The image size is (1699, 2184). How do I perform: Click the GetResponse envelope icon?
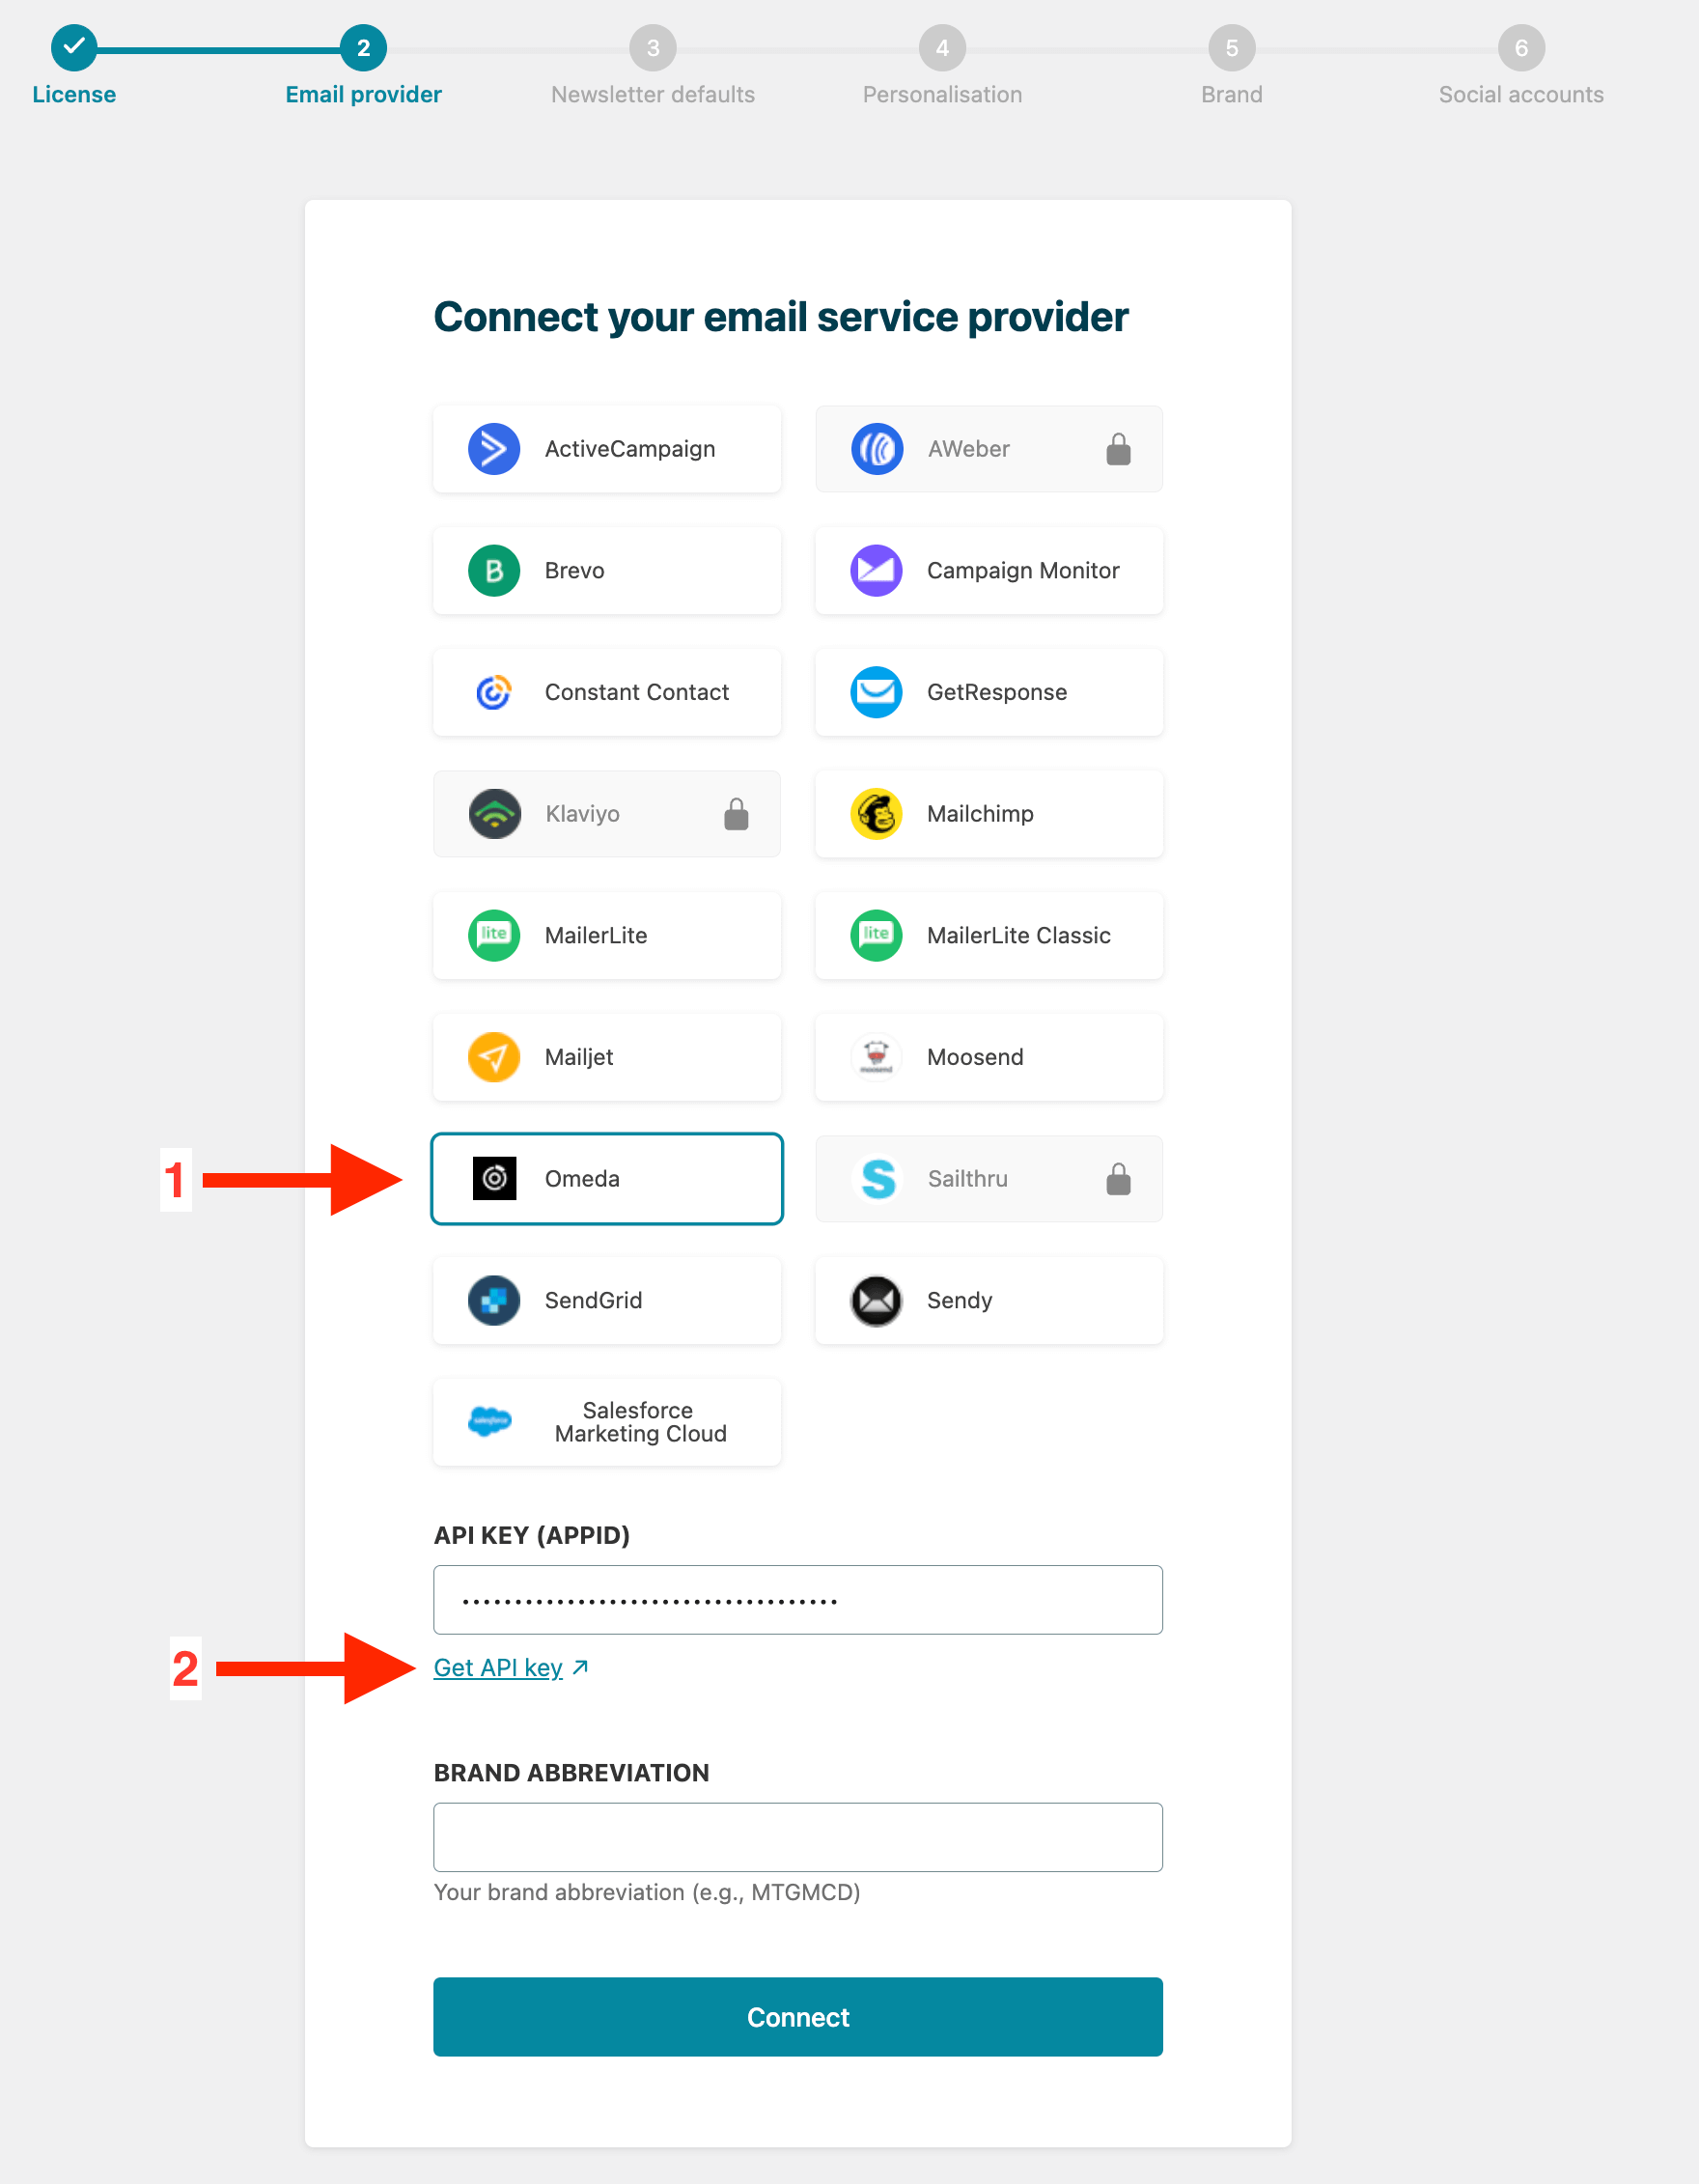(x=876, y=692)
